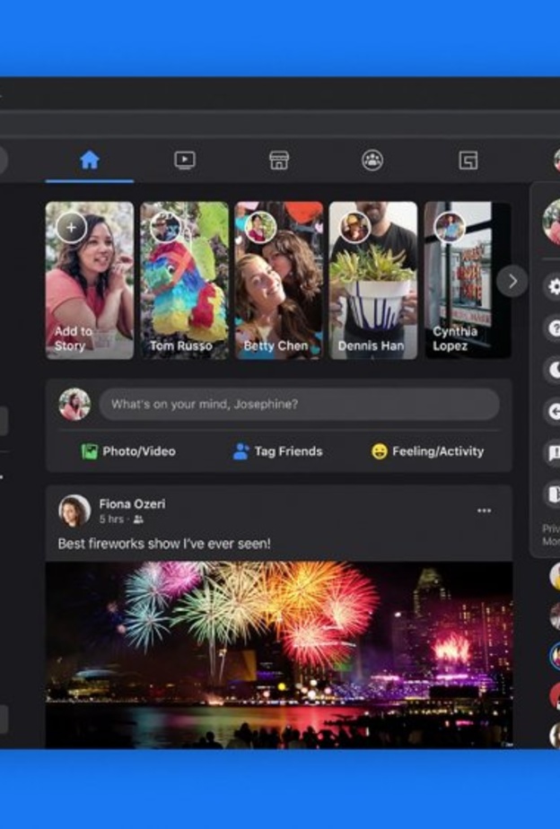Click the Add to Story card
Screen dimensions: 560x829
click(x=90, y=280)
